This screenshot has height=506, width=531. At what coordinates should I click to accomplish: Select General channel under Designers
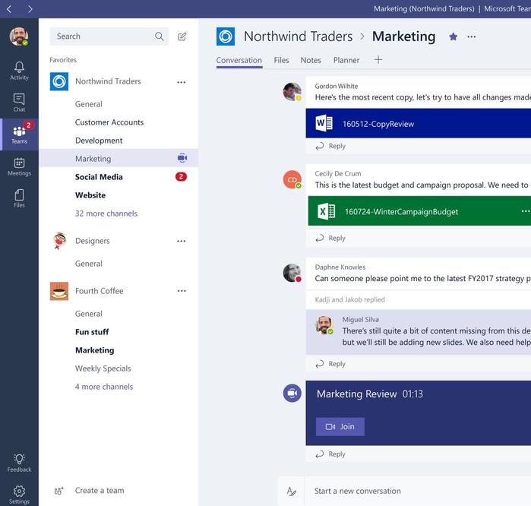[89, 264]
